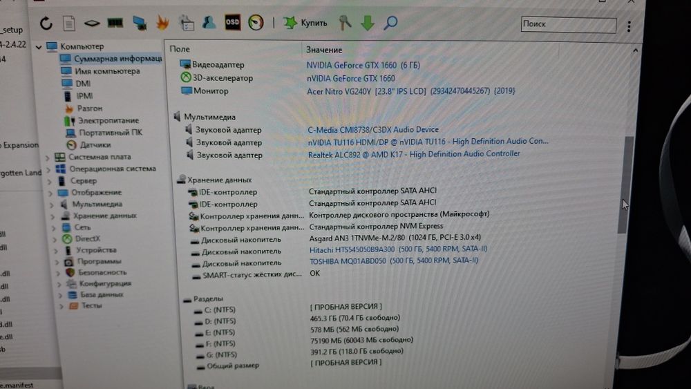
Task: Select Датчики tree item
Action: 88,144
